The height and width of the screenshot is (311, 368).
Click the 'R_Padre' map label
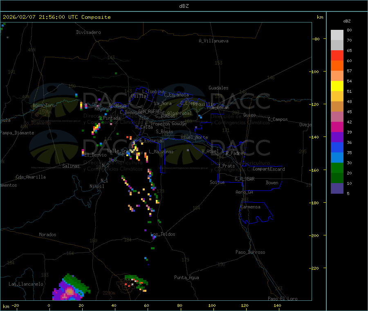234,153
